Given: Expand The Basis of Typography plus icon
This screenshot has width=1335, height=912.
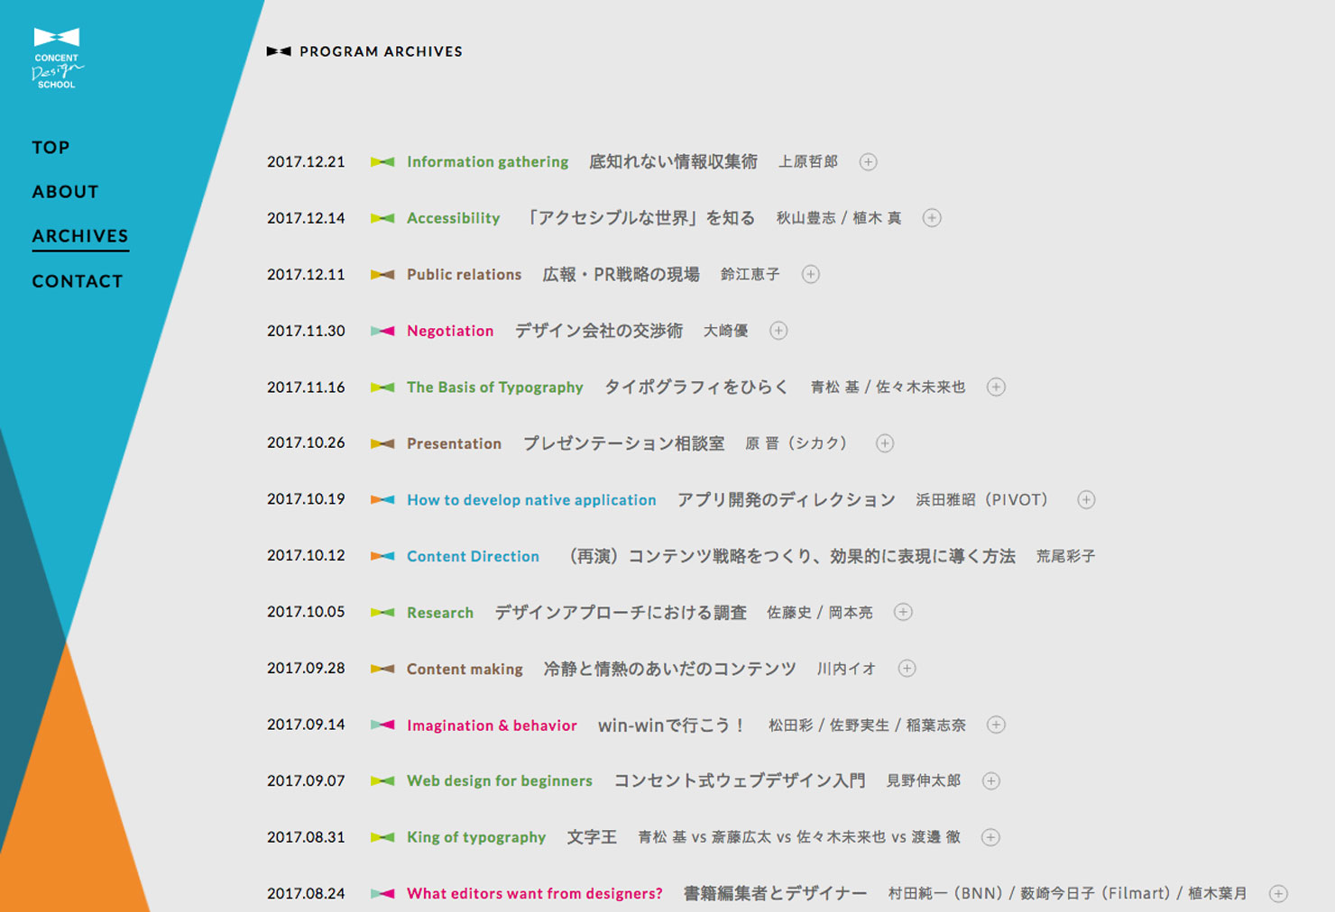Looking at the screenshot, I should click(996, 388).
